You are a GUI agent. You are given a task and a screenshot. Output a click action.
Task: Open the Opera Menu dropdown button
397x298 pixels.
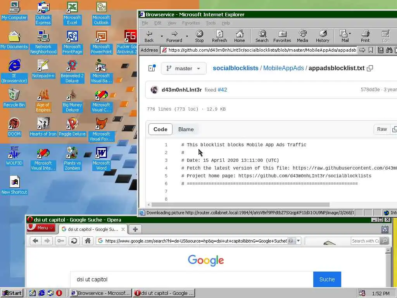(41, 228)
